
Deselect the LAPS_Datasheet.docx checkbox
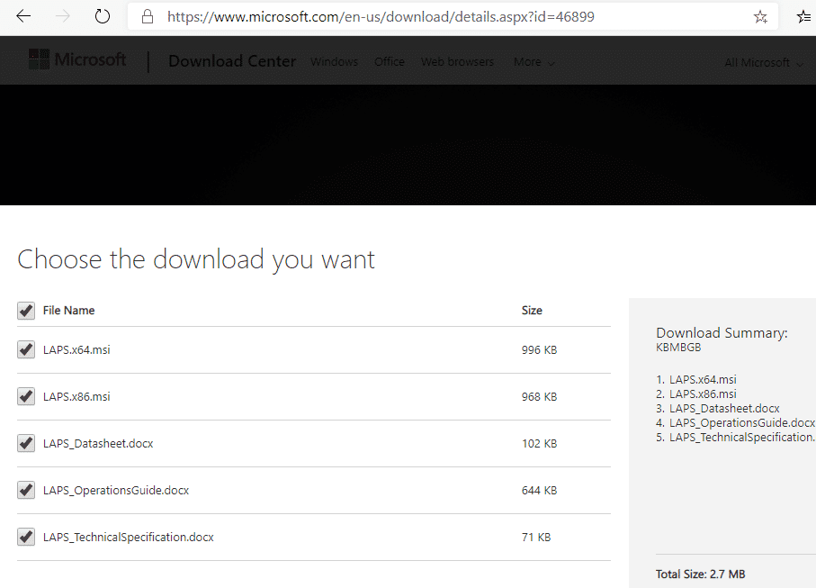click(x=25, y=443)
